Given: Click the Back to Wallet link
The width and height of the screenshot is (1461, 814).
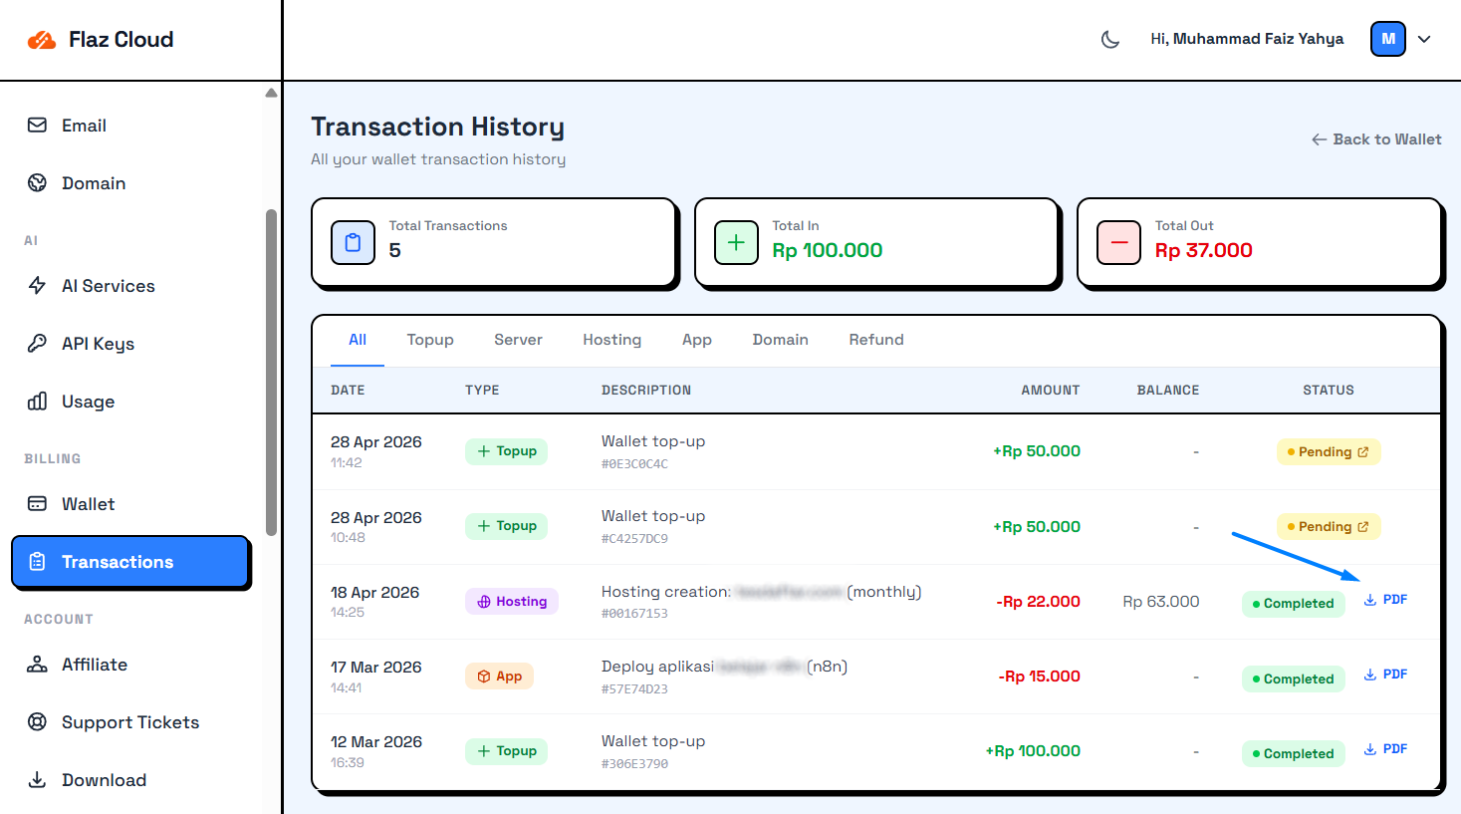Looking at the screenshot, I should pos(1376,139).
